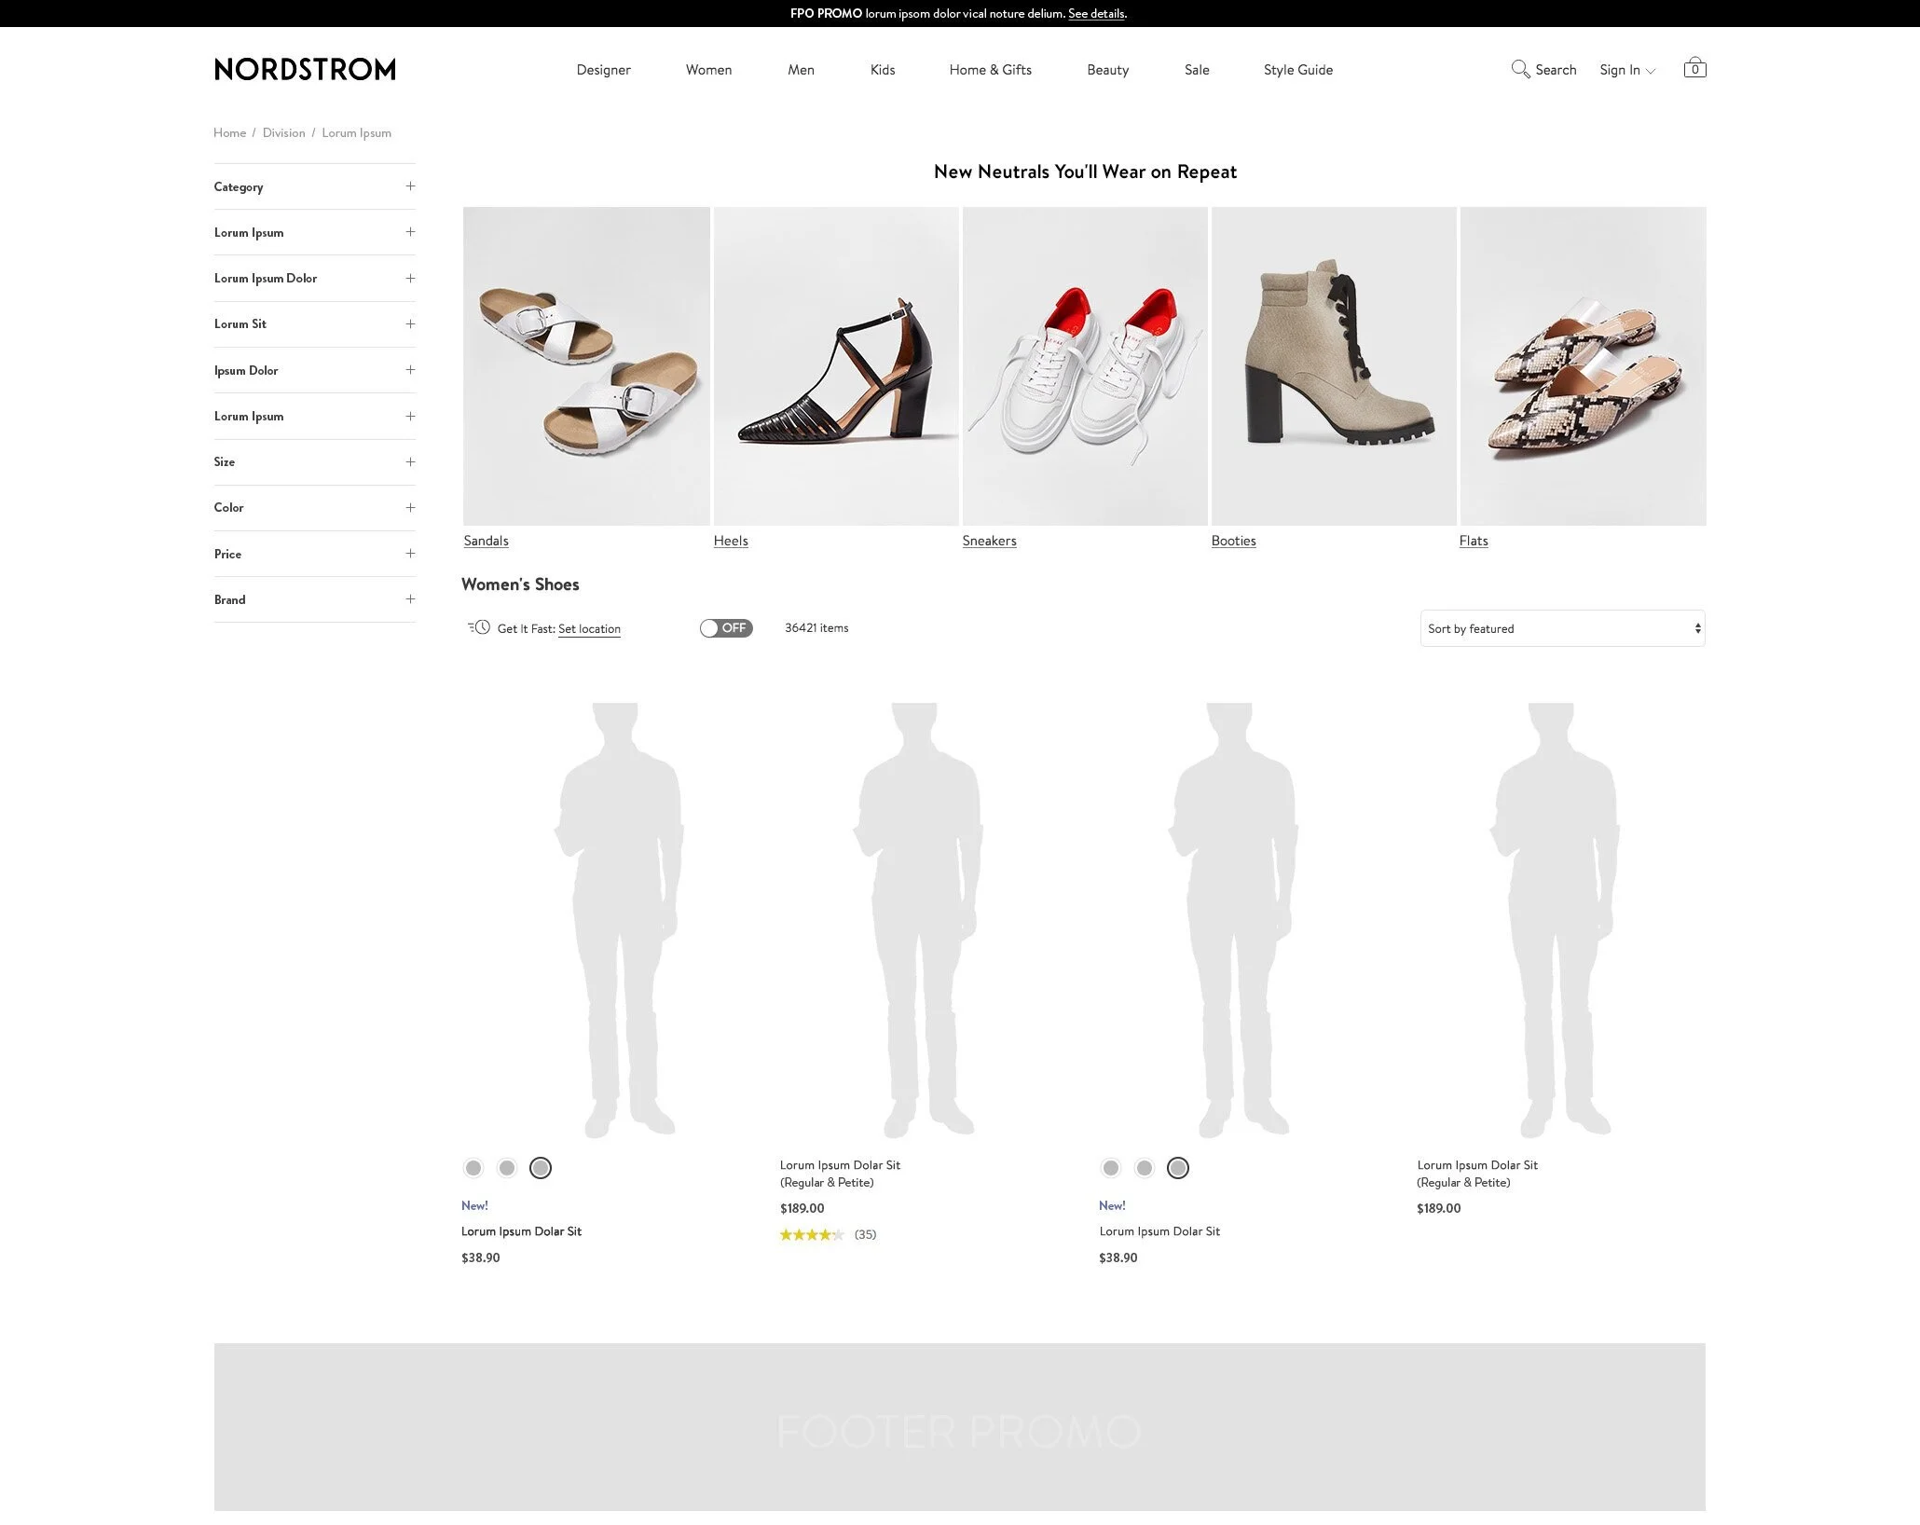Toggle the Get It Fast OFF switch

(x=726, y=628)
